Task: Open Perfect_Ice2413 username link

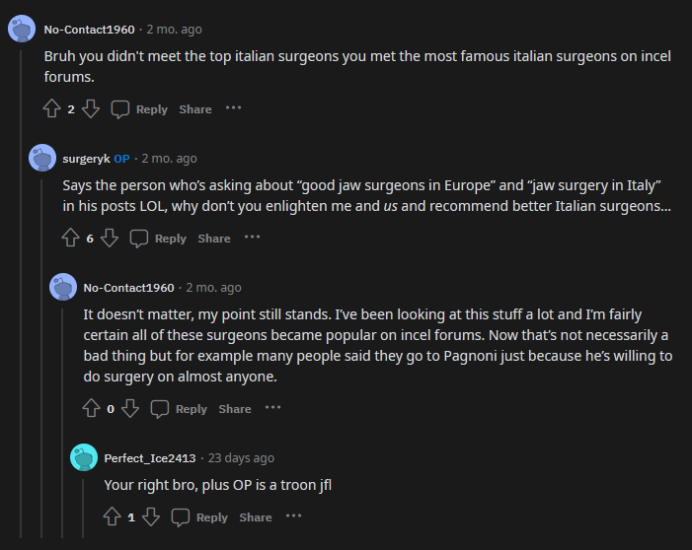Action: 150,458
